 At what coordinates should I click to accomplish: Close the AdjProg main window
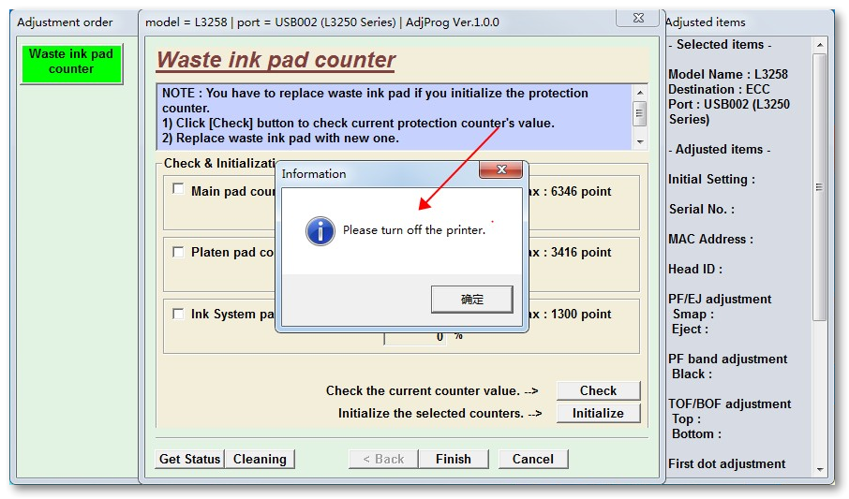[638, 17]
